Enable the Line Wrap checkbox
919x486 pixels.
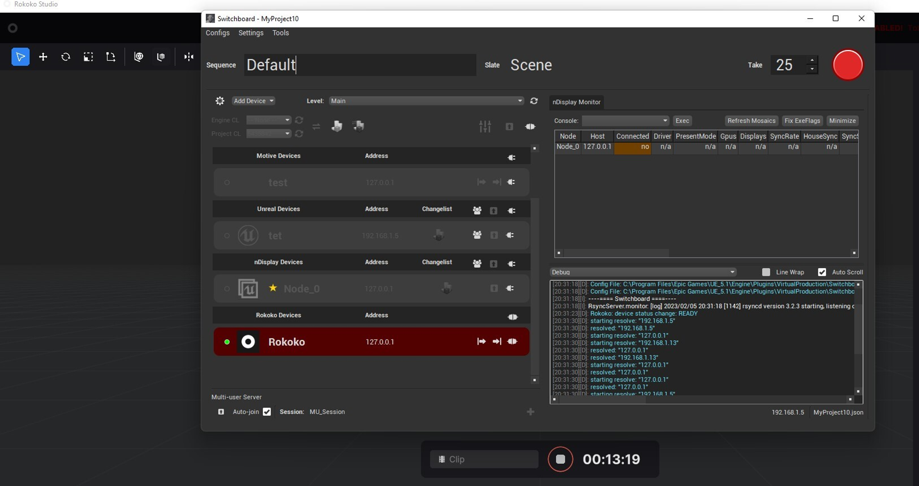pyautogui.click(x=766, y=272)
